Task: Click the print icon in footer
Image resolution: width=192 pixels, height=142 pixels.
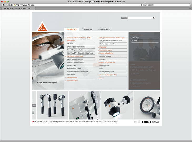Action: (139, 122)
